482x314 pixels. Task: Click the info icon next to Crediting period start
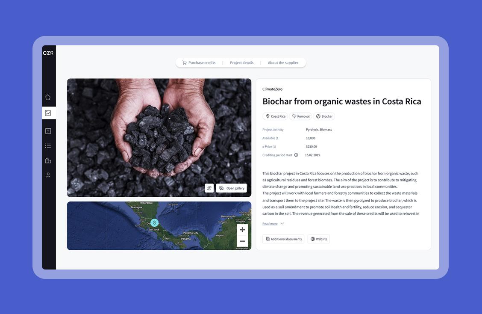pyautogui.click(x=296, y=155)
